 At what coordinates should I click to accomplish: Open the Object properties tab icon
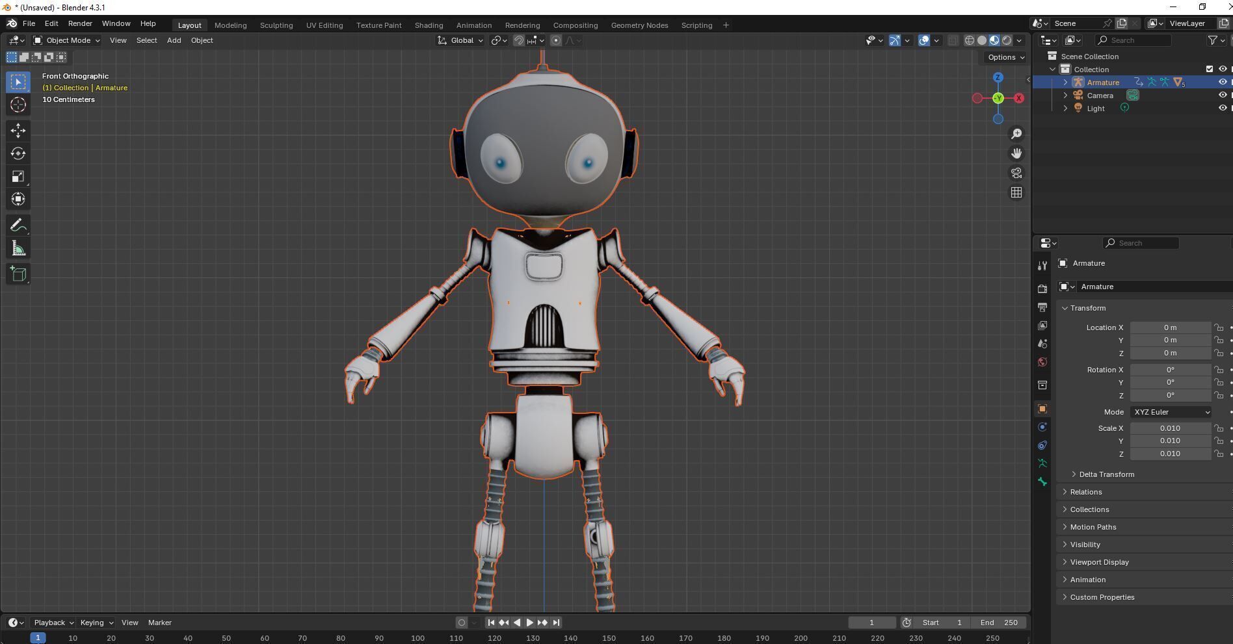[x=1042, y=409]
